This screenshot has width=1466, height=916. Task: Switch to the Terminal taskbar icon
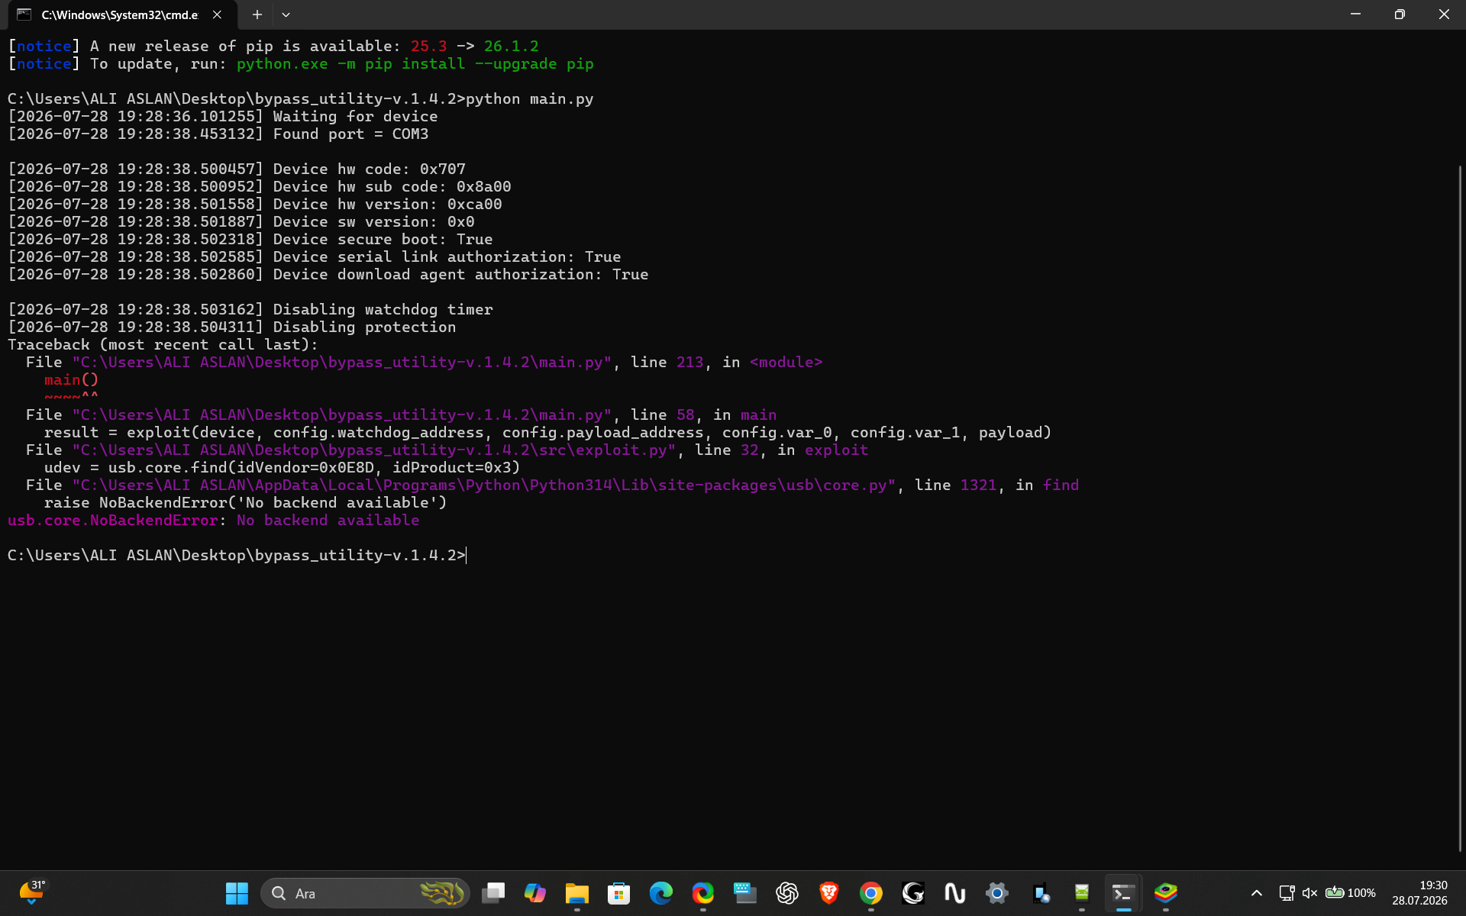pos(1124,893)
